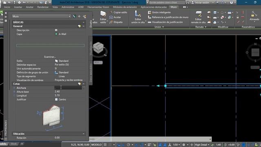
Task: Click the Justificar value Centro
Action: pos(62,99)
